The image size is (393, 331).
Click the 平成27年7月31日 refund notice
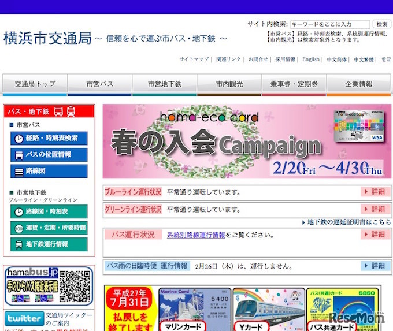pyautogui.click(x=131, y=308)
